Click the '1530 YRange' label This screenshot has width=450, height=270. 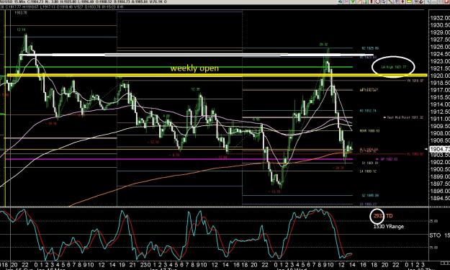pos(389,226)
